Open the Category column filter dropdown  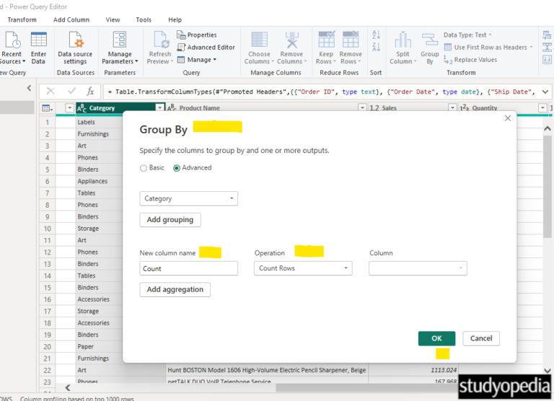pos(160,107)
